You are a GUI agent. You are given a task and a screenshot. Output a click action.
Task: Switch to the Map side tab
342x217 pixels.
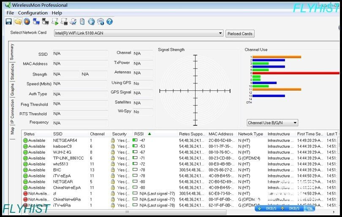click(x=12, y=130)
